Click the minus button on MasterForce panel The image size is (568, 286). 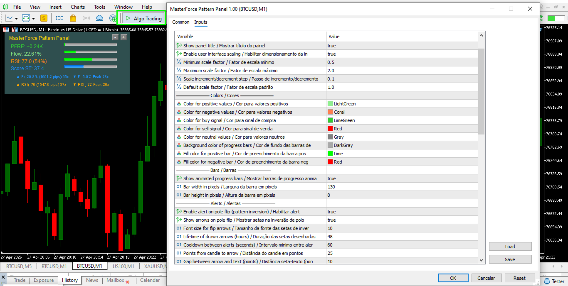point(116,37)
